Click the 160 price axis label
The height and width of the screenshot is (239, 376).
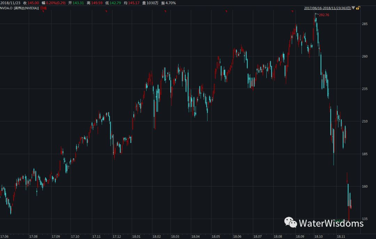[x=365, y=186]
